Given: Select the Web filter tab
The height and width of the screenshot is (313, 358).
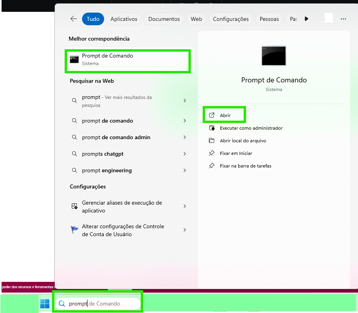Looking at the screenshot, I should [x=196, y=19].
